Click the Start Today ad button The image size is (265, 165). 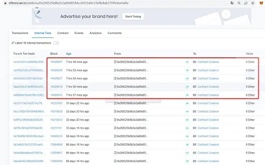coord(133,17)
